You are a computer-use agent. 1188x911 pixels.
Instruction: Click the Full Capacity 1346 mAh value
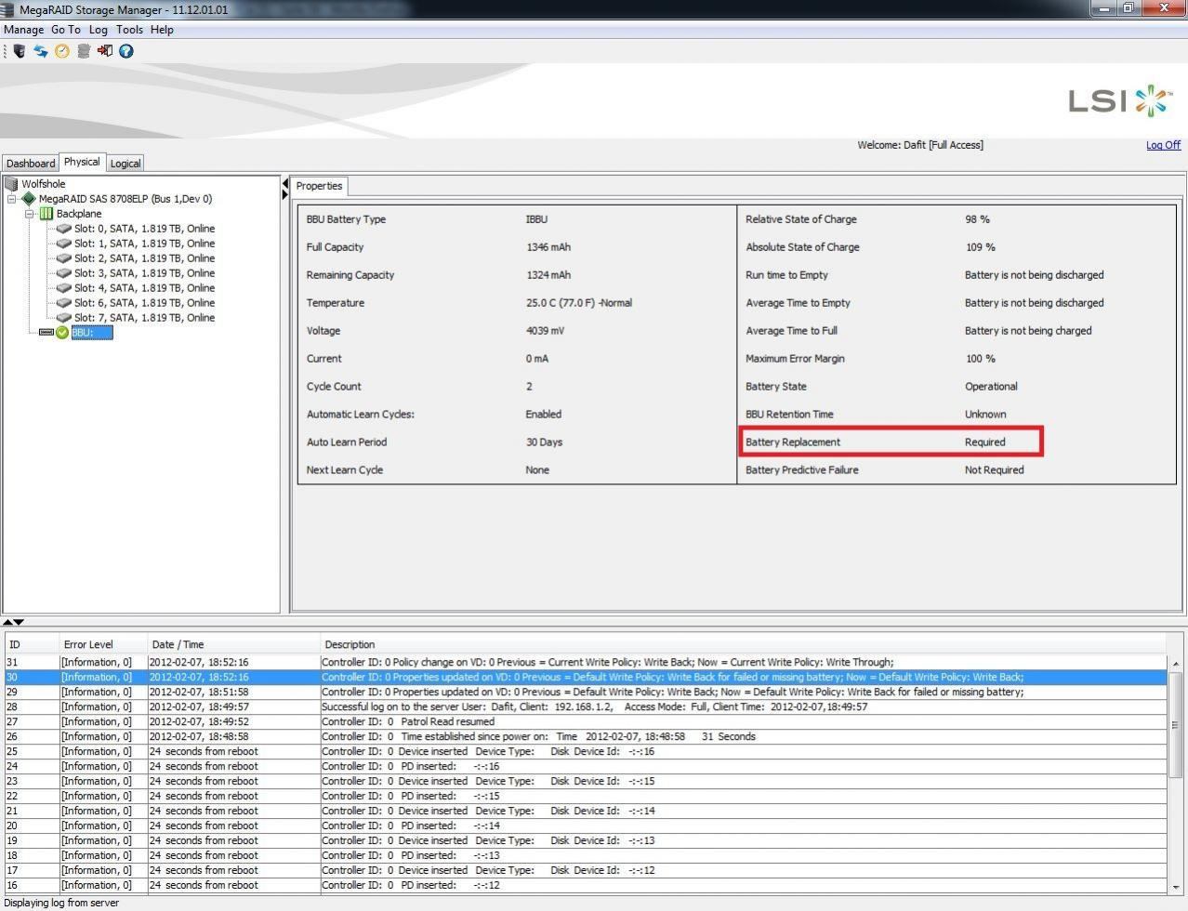(x=548, y=247)
